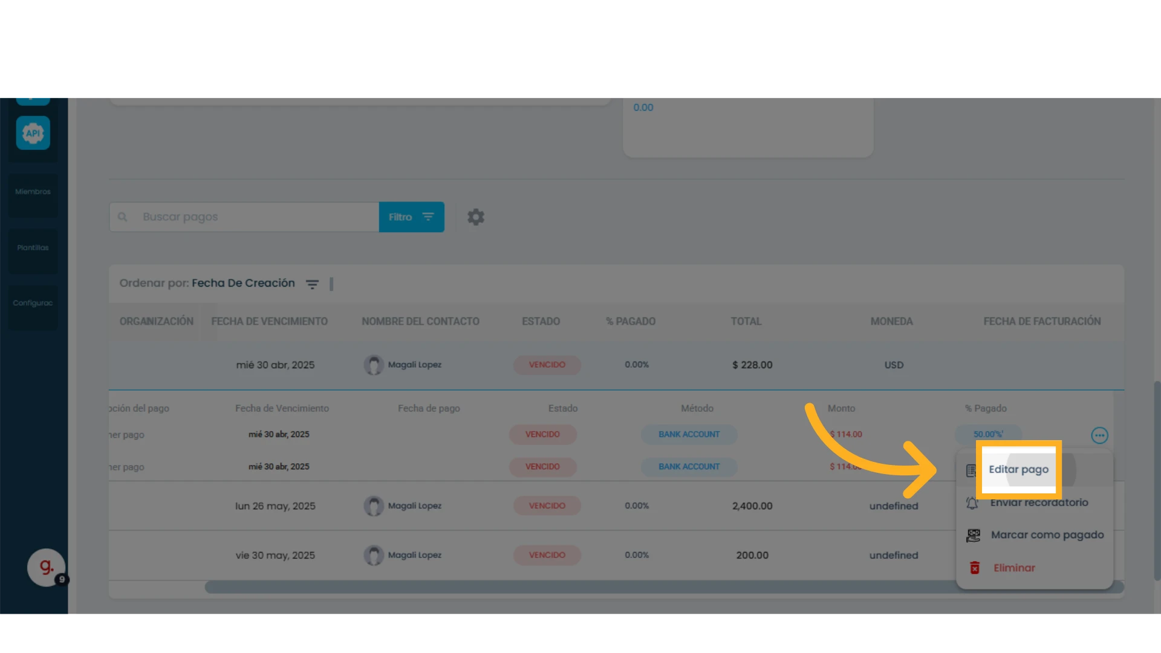Open Miembros in the sidebar
The height and width of the screenshot is (653, 1161).
33,192
